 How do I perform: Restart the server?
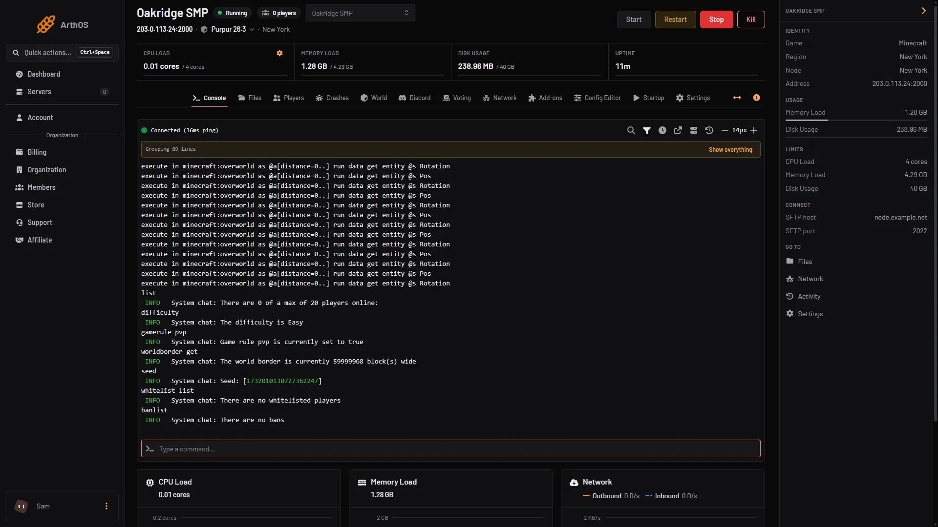tap(675, 20)
